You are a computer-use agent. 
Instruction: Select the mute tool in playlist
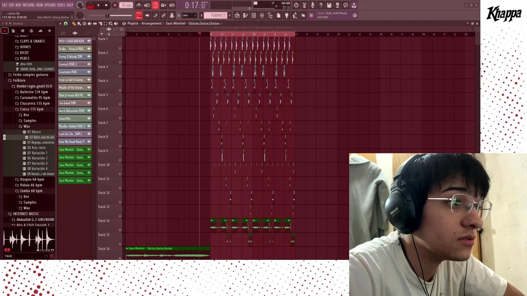pyautogui.click(x=89, y=23)
